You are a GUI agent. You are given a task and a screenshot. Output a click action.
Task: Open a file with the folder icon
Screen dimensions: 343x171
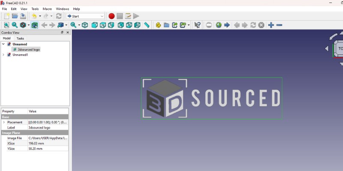pos(15,16)
